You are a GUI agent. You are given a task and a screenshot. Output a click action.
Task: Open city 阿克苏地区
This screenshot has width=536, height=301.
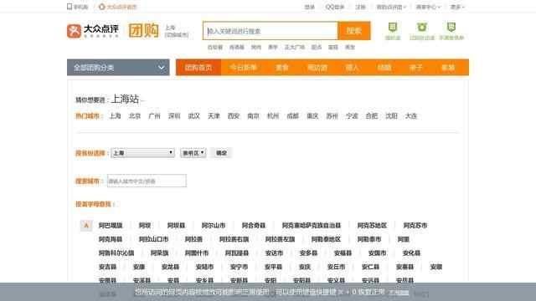372,225
